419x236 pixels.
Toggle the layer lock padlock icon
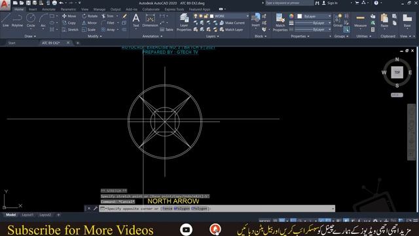206,16
